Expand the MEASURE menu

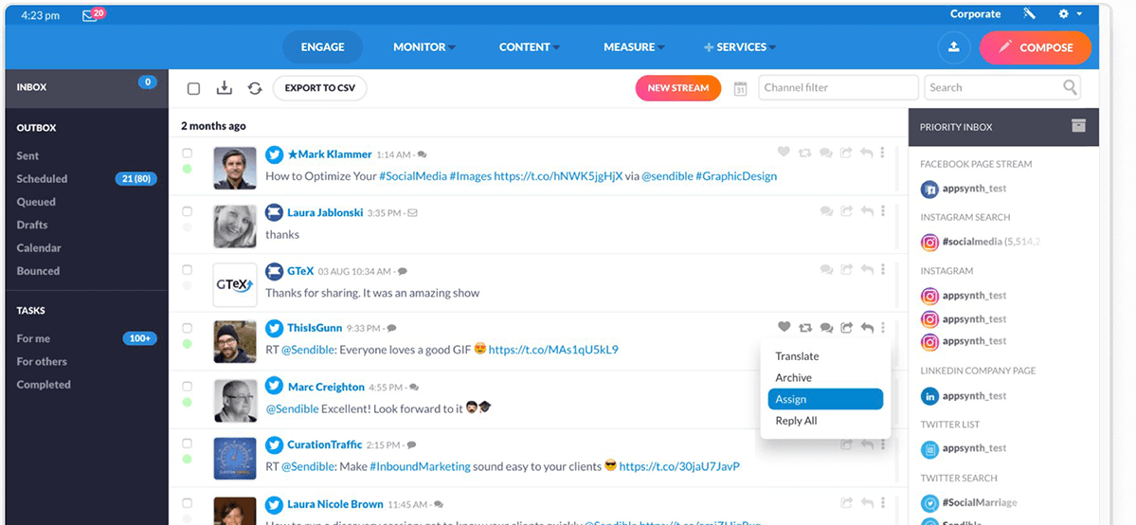click(634, 47)
